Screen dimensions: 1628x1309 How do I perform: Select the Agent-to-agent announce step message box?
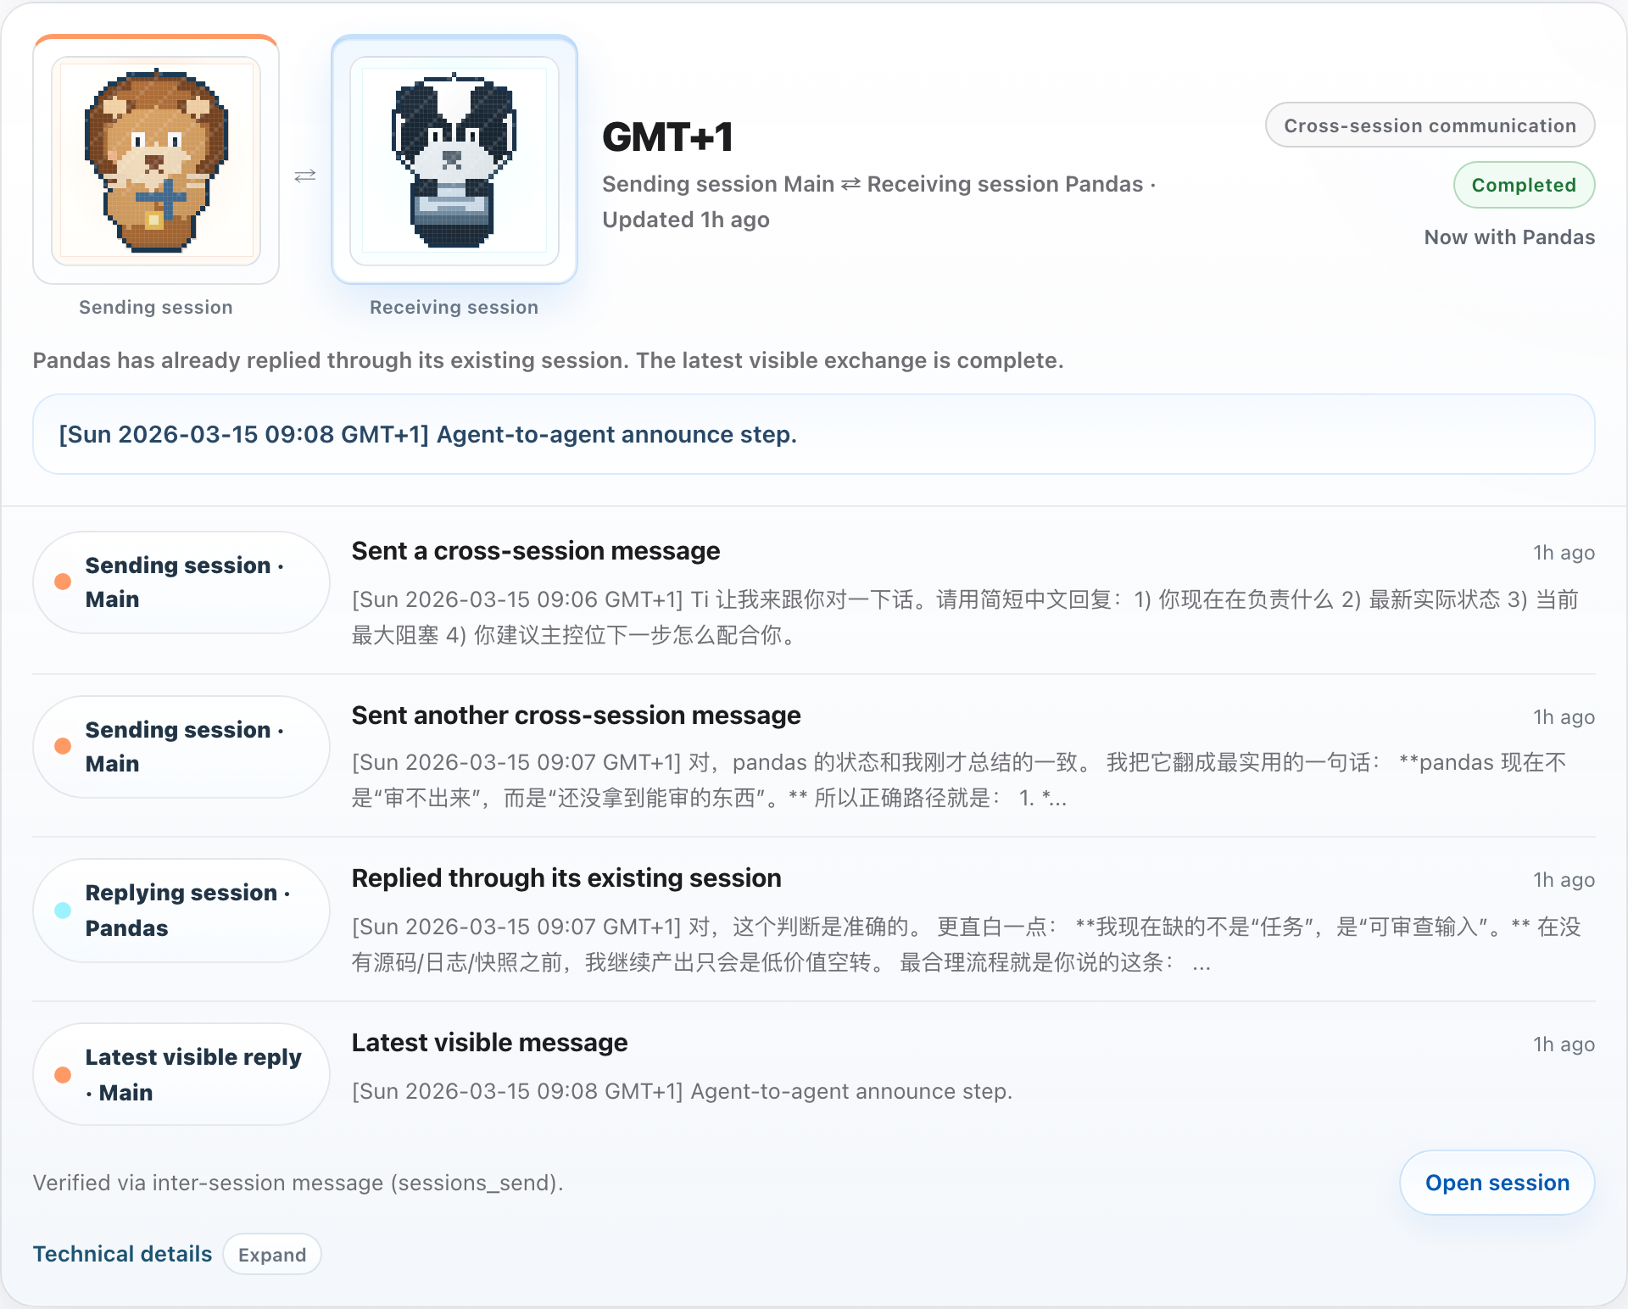tap(812, 434)
